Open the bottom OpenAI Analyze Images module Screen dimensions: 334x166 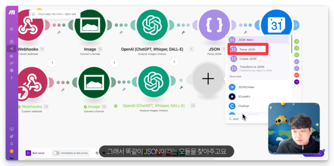tap(153, 79)
